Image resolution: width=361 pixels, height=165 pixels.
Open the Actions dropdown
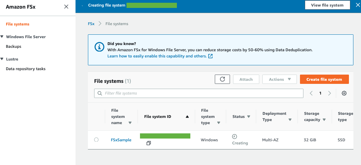coord(279,79)
